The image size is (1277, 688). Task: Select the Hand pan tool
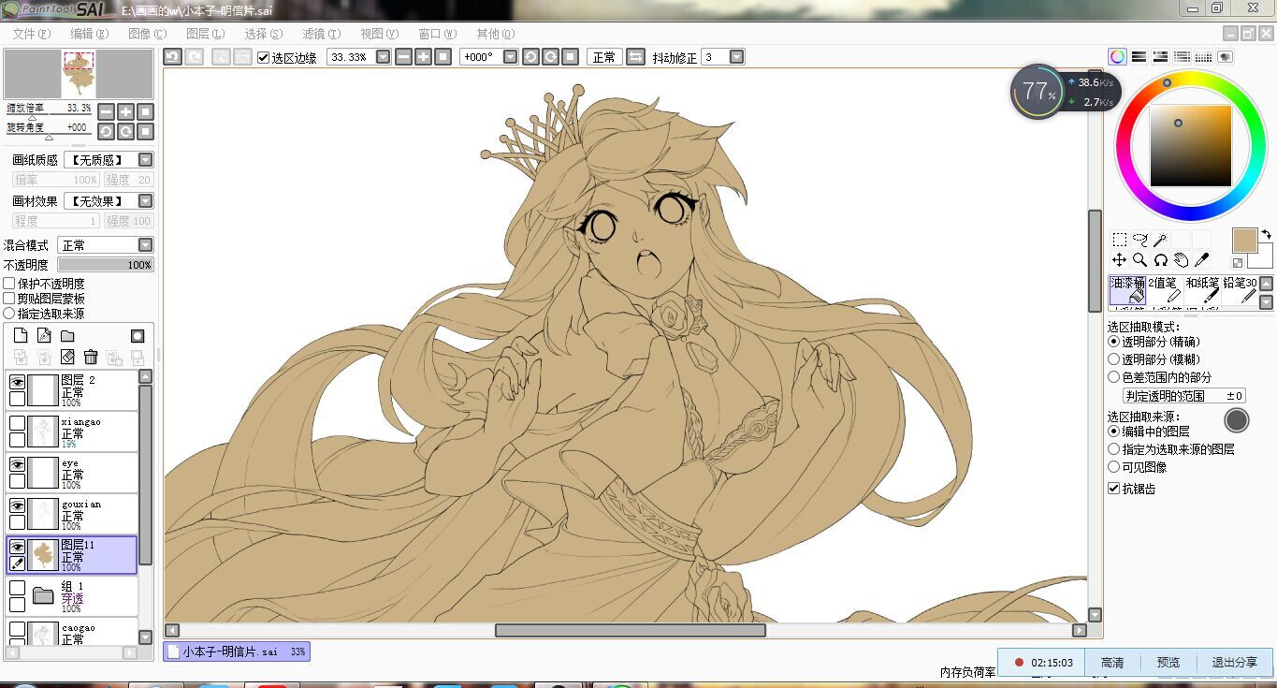[x=1182, y=259]
